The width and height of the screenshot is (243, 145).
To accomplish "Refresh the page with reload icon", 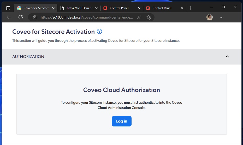I will click(21, 17).
